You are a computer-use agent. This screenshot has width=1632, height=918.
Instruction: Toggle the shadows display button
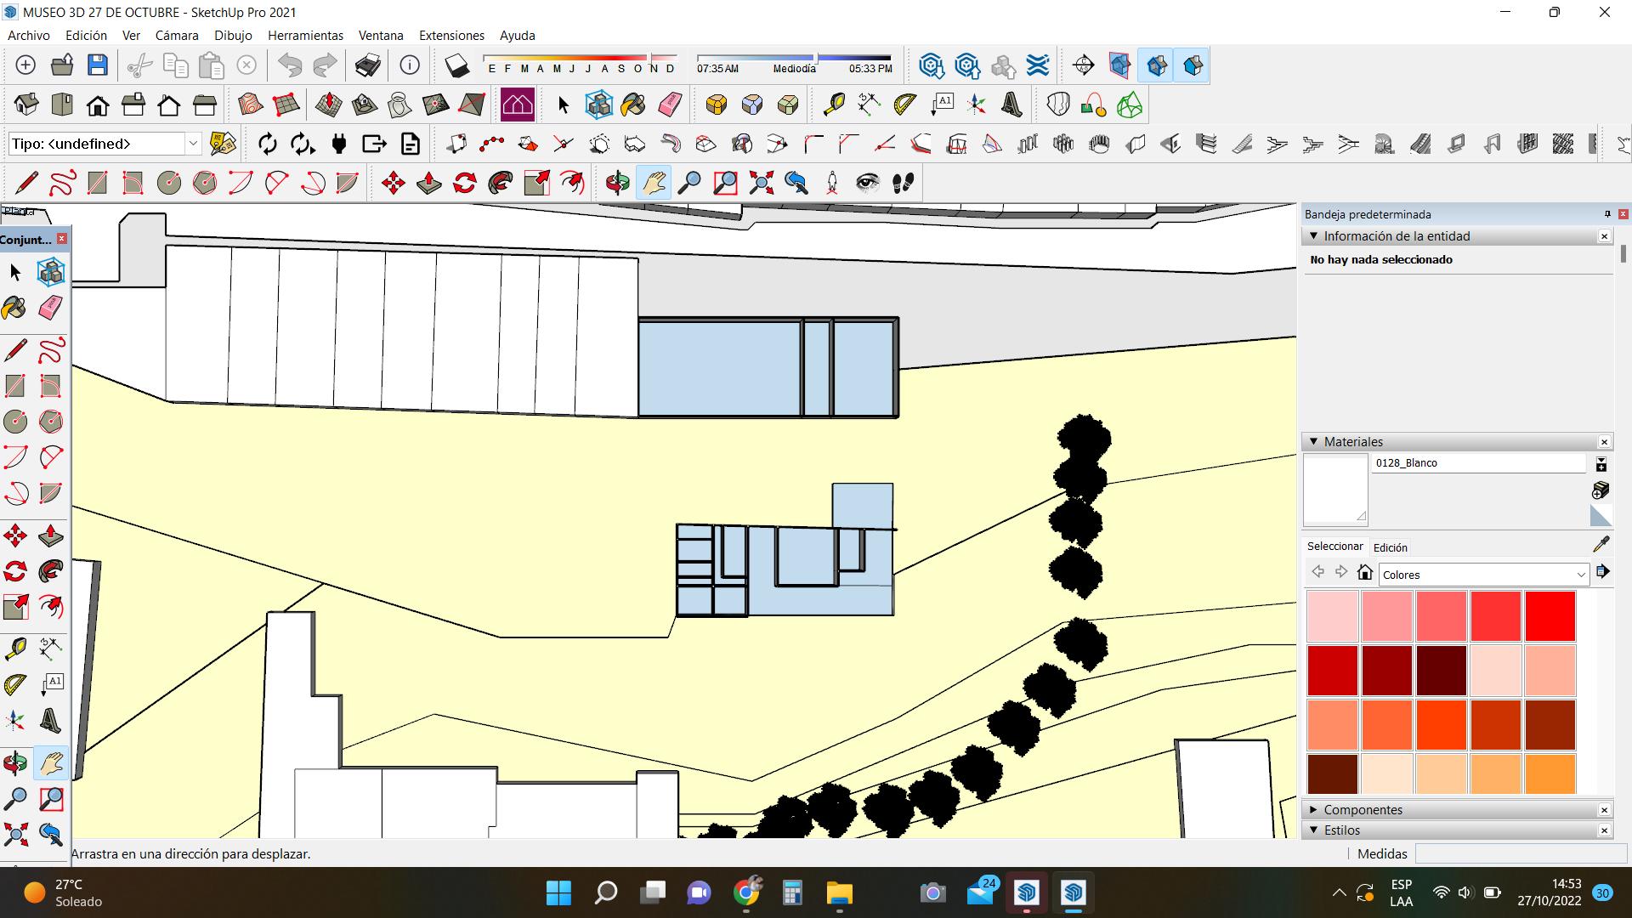tap(456, 65)
